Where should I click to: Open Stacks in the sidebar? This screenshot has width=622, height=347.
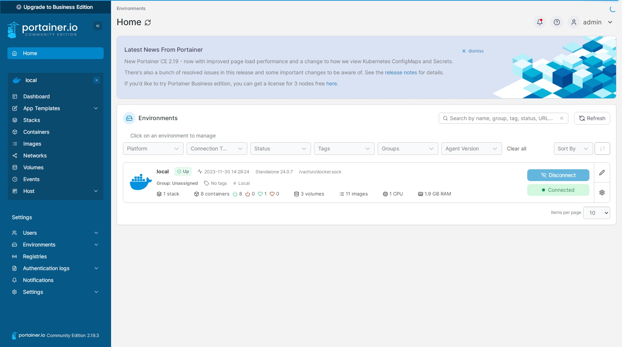(x=56, y=120)
